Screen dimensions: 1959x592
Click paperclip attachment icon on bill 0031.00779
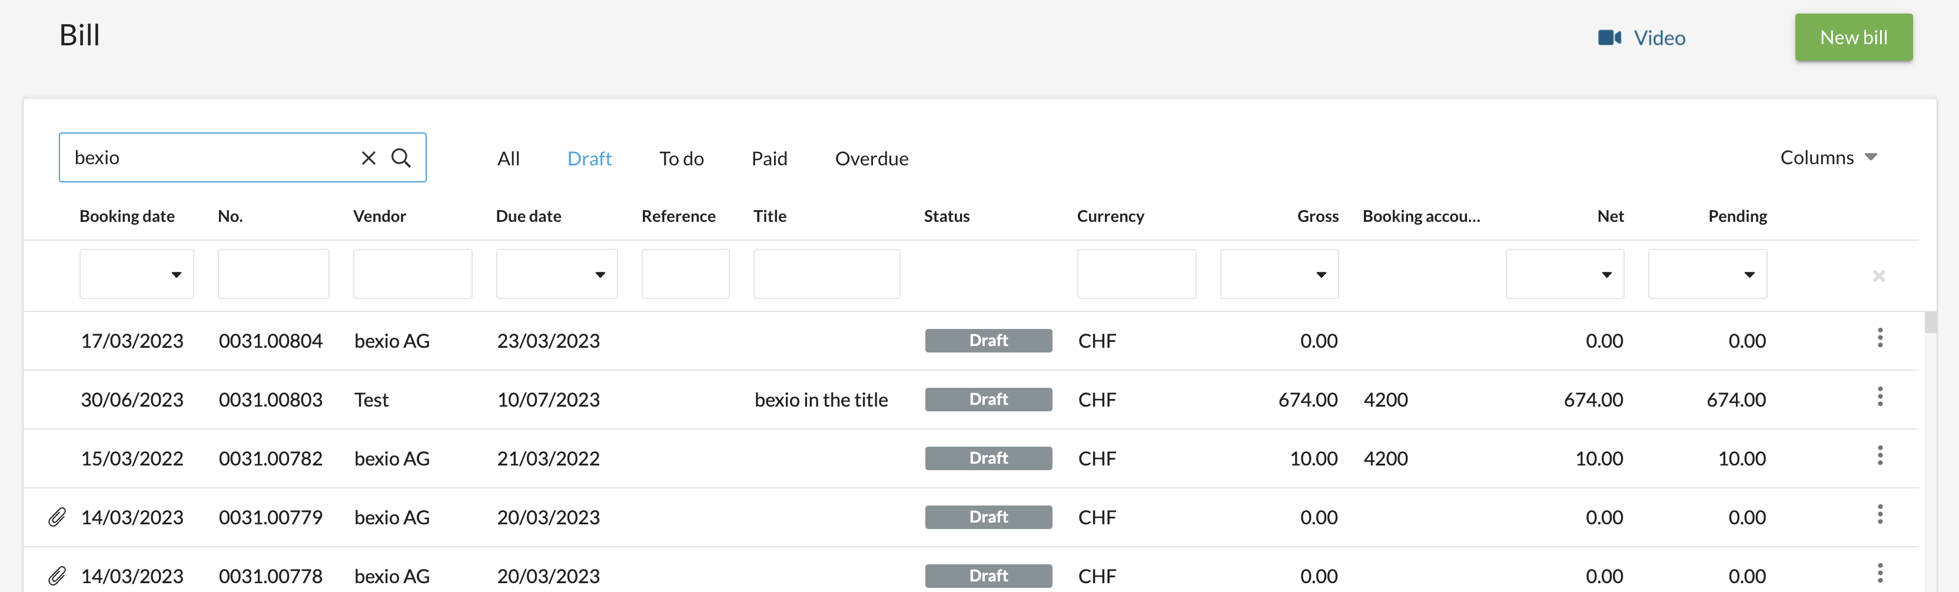point(57,517)
